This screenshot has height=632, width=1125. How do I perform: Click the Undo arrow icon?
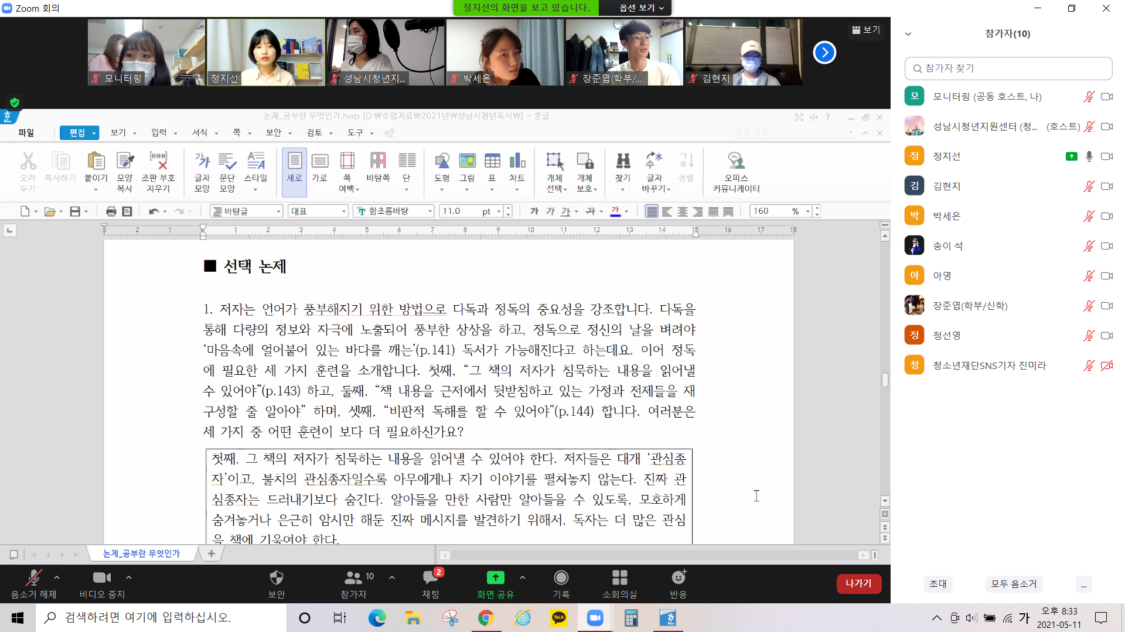click(x=154, y=211)
